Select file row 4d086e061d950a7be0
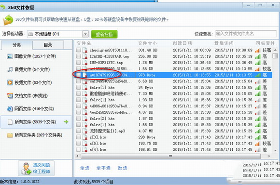Screen dimensions: 280x185 [x=173, y=106]
